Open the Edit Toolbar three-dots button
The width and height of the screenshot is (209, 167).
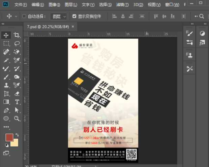[6, 127]
